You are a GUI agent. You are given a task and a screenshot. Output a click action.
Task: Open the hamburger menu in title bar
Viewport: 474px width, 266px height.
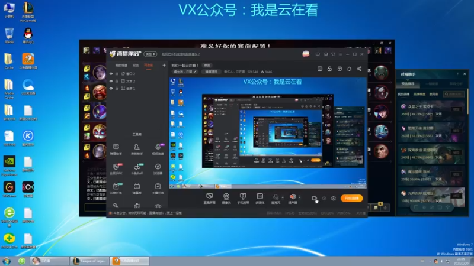340,54
